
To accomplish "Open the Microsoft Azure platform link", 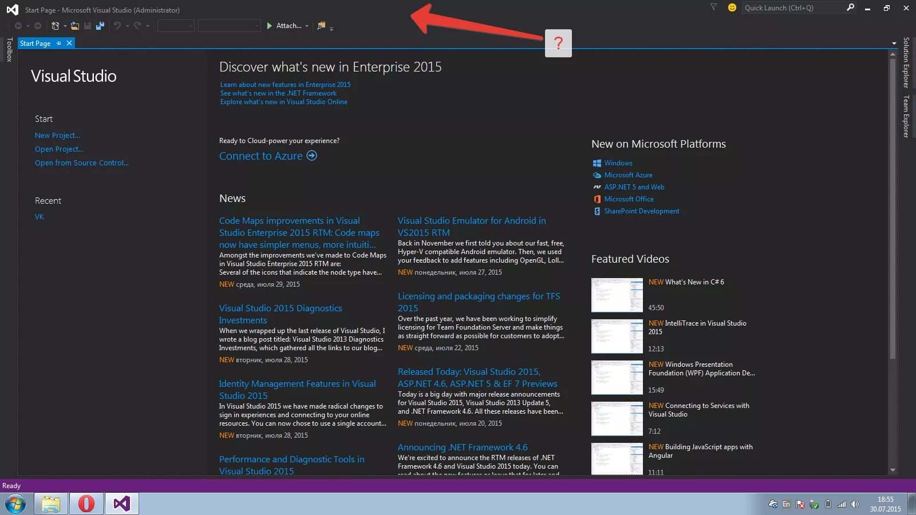I will [628, 175].
